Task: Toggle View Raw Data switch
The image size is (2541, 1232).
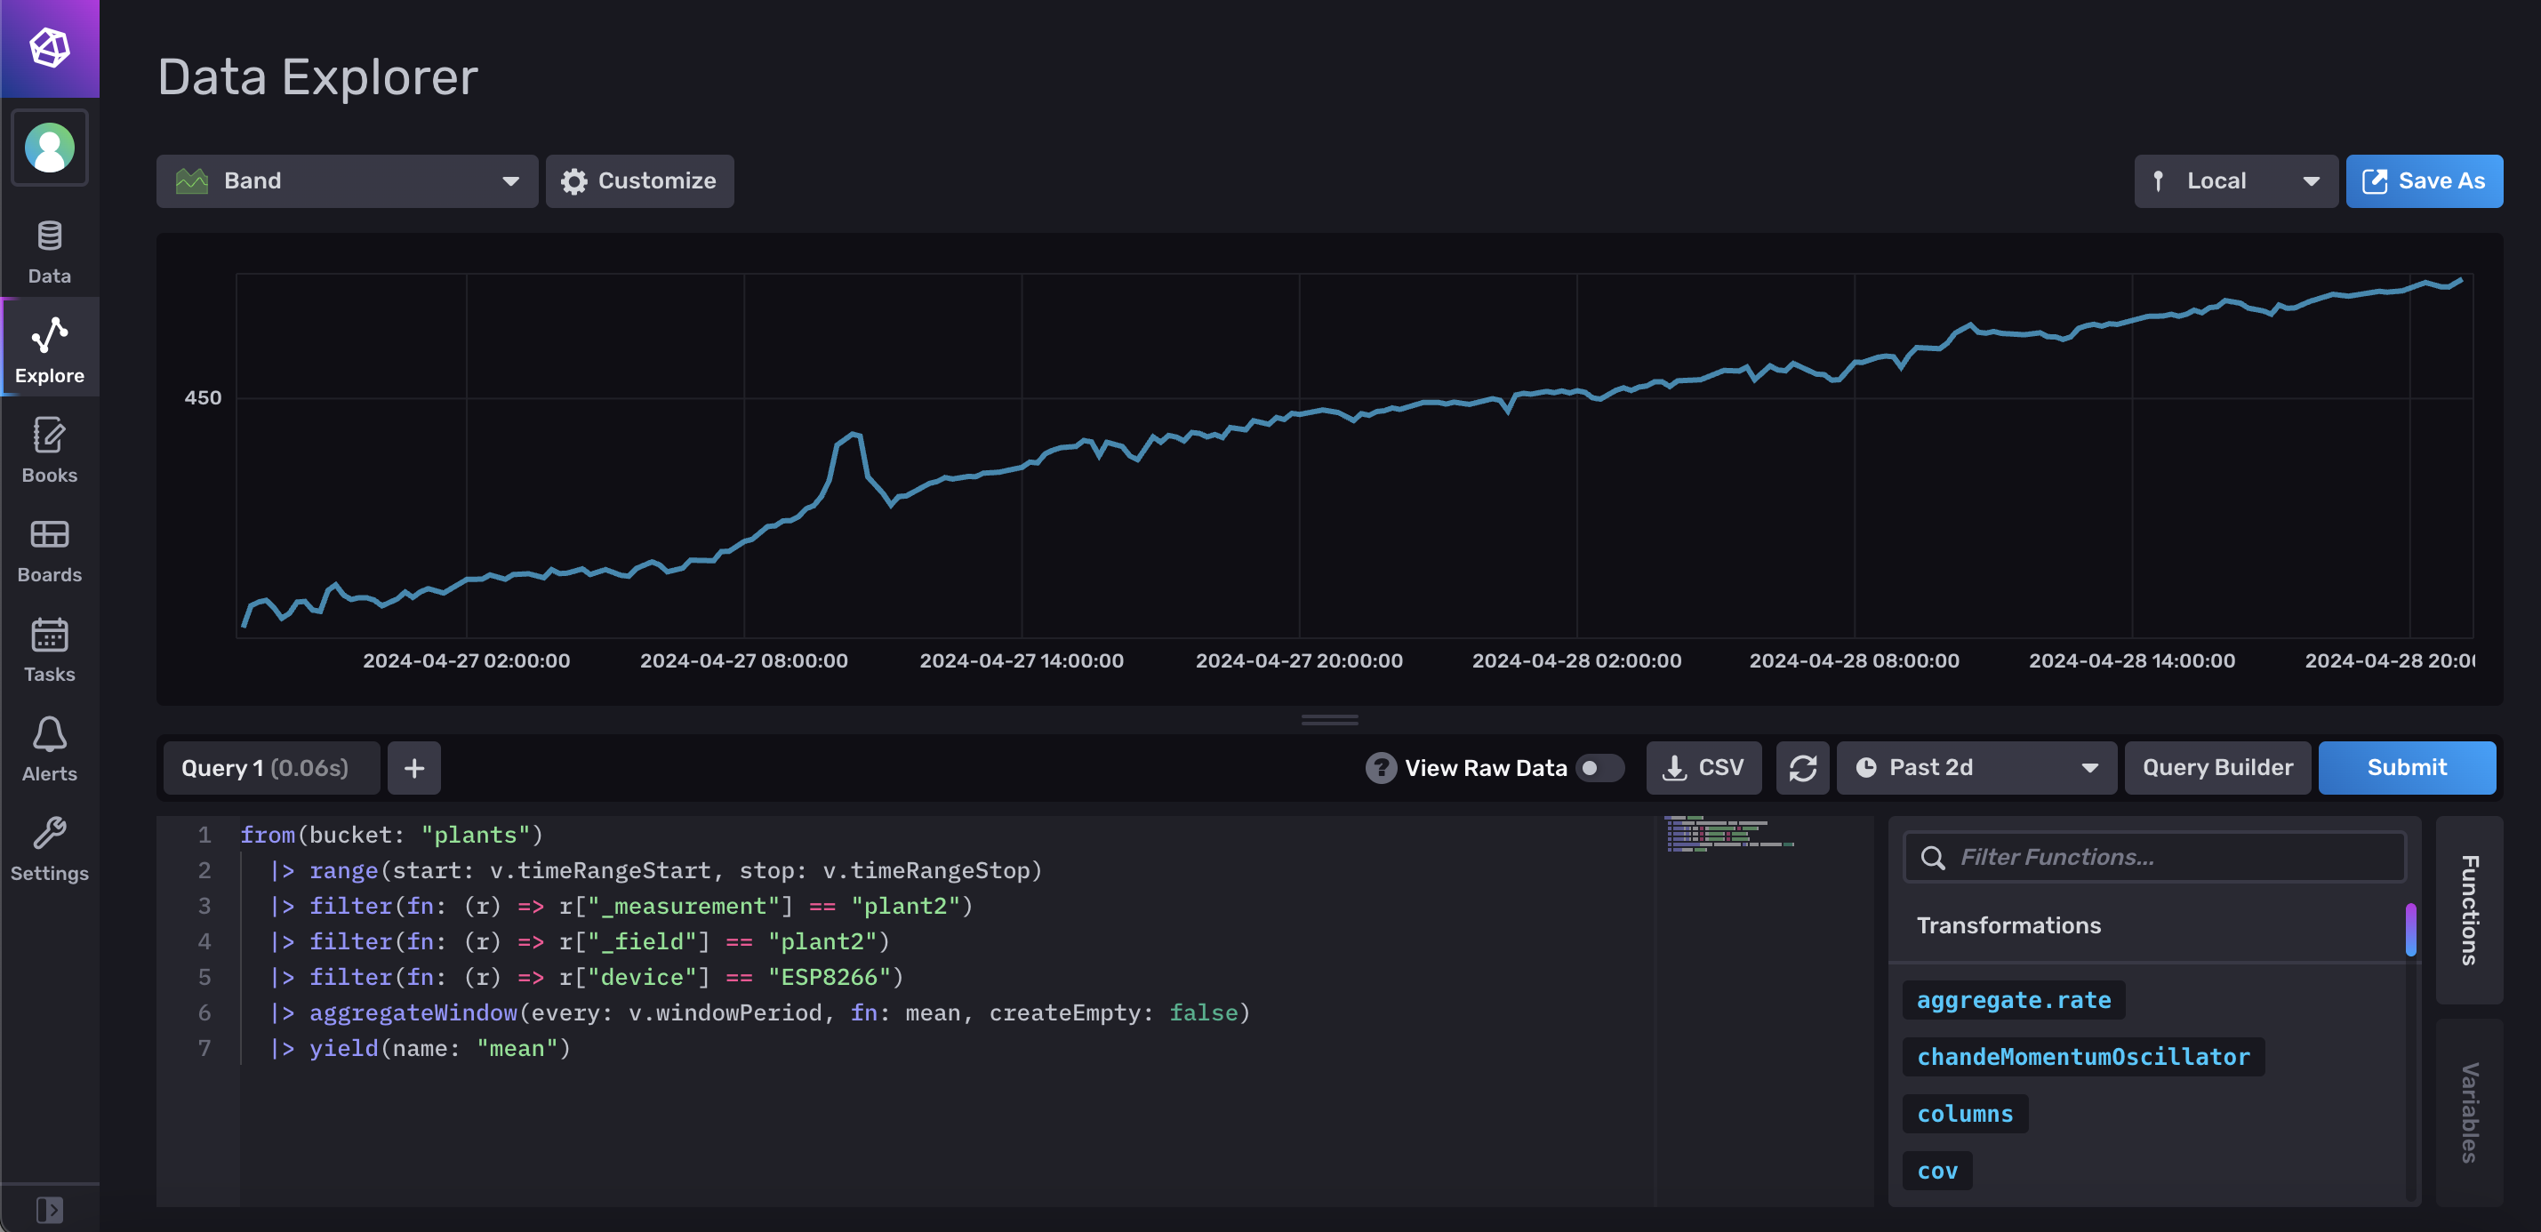Action: [x=1600, y=767]
